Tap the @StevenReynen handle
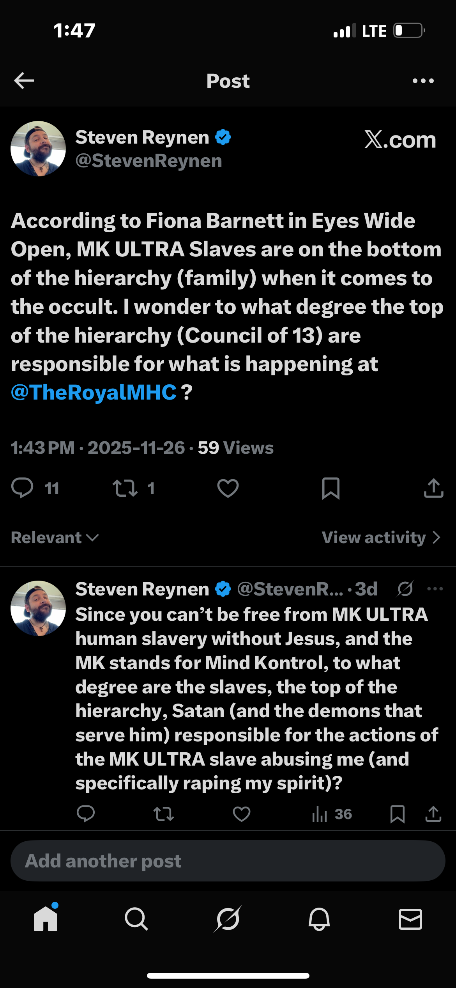Viewport: 456px width, 988px height. [x=148, y=161]
